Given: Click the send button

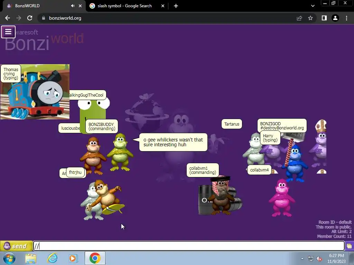Looking at the screenshot, I should tap(16, 246).
